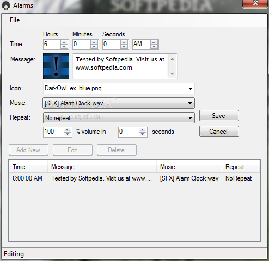Click the blue exclamation icon preview
269x261 pixels.
(56, 66)
